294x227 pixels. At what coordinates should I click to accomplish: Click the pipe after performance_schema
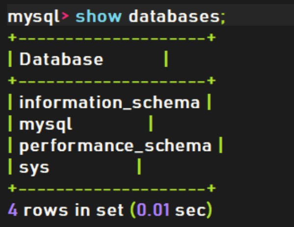(x=220, y=145)
